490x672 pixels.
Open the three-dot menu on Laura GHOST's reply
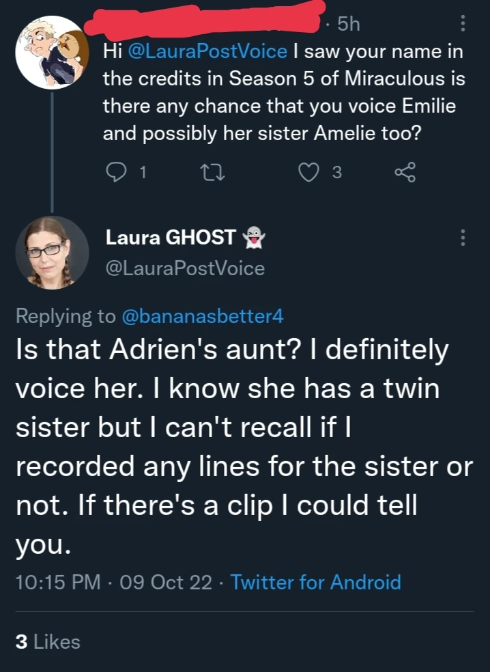point(463,236)
